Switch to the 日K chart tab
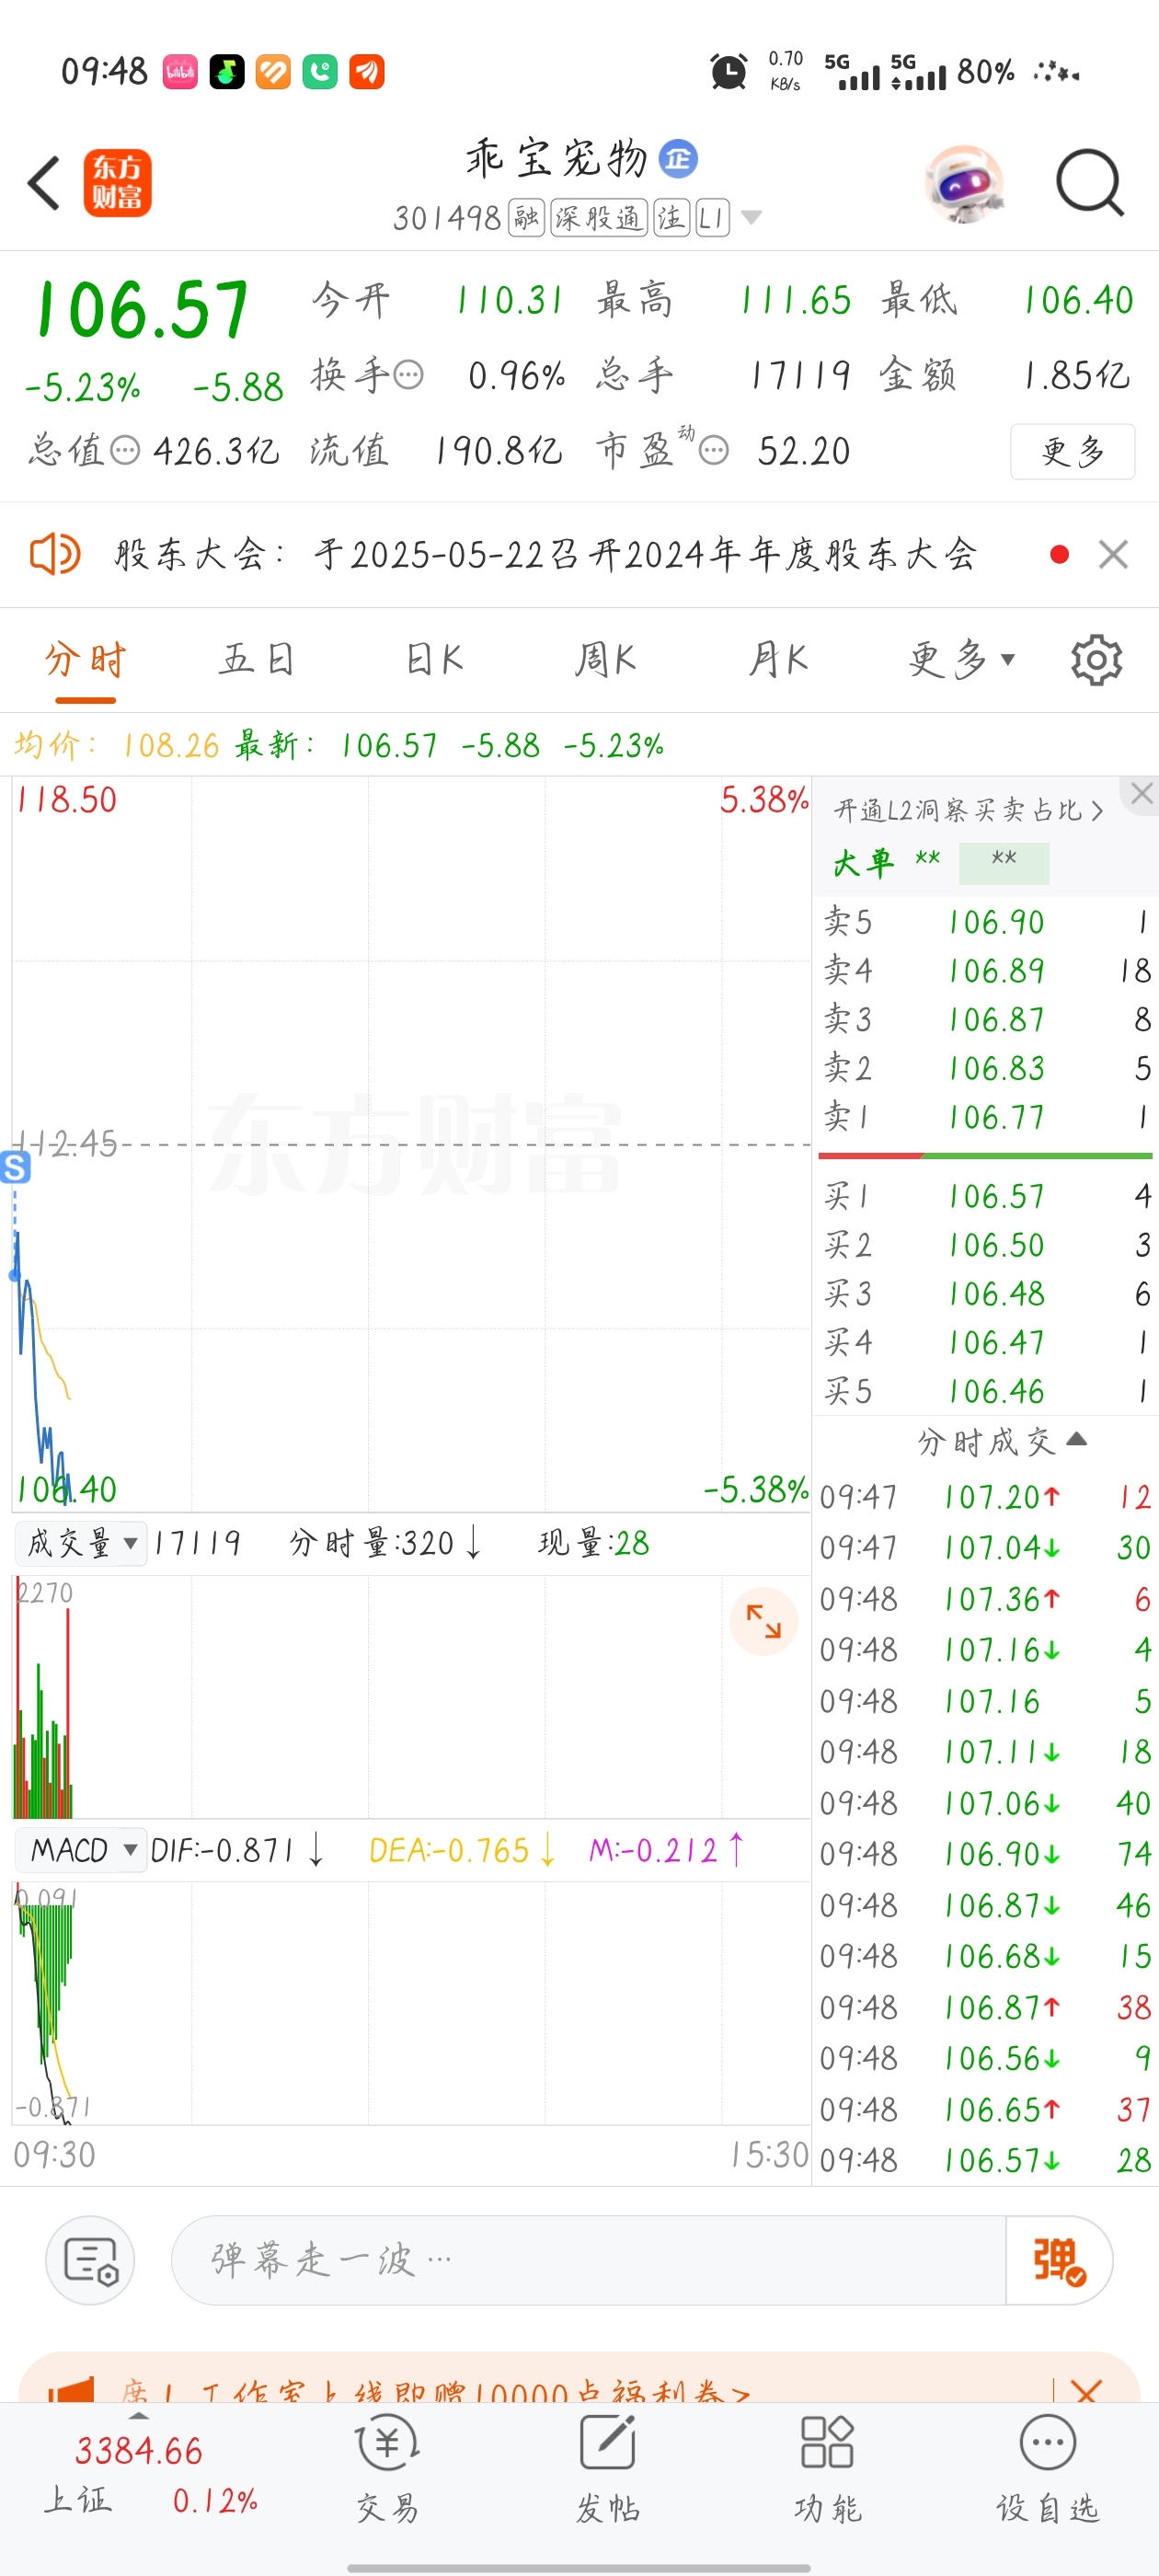Viewport: 1159px width, 2576px height. pos(433,660)
